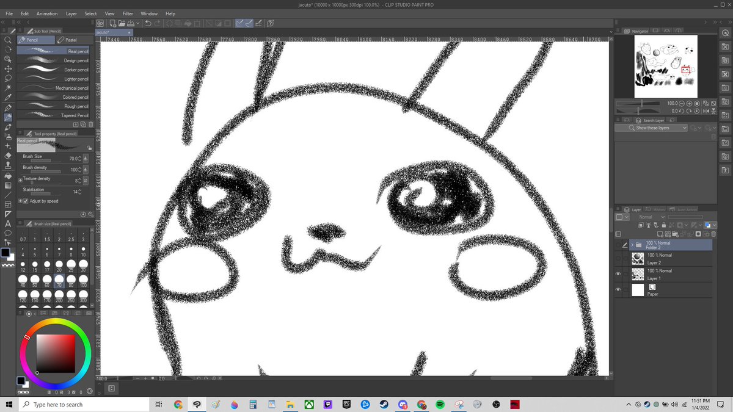Select the Eyedropper tool
This screenshot has width=733, height=412.
tap(9, 98)
